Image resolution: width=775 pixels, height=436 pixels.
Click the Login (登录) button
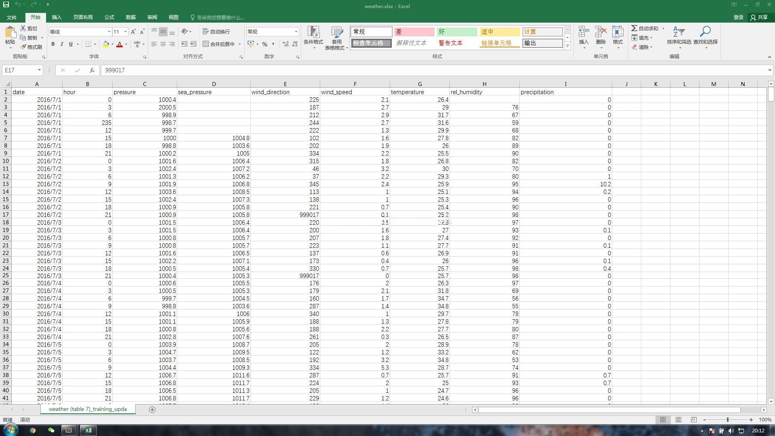(x=738, y=17)
